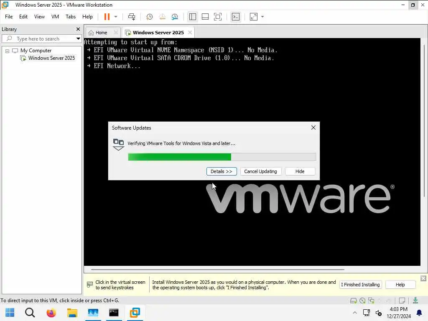428x321 pixels.
Task: Click I Finished Installing button
Action: [360, 285]
